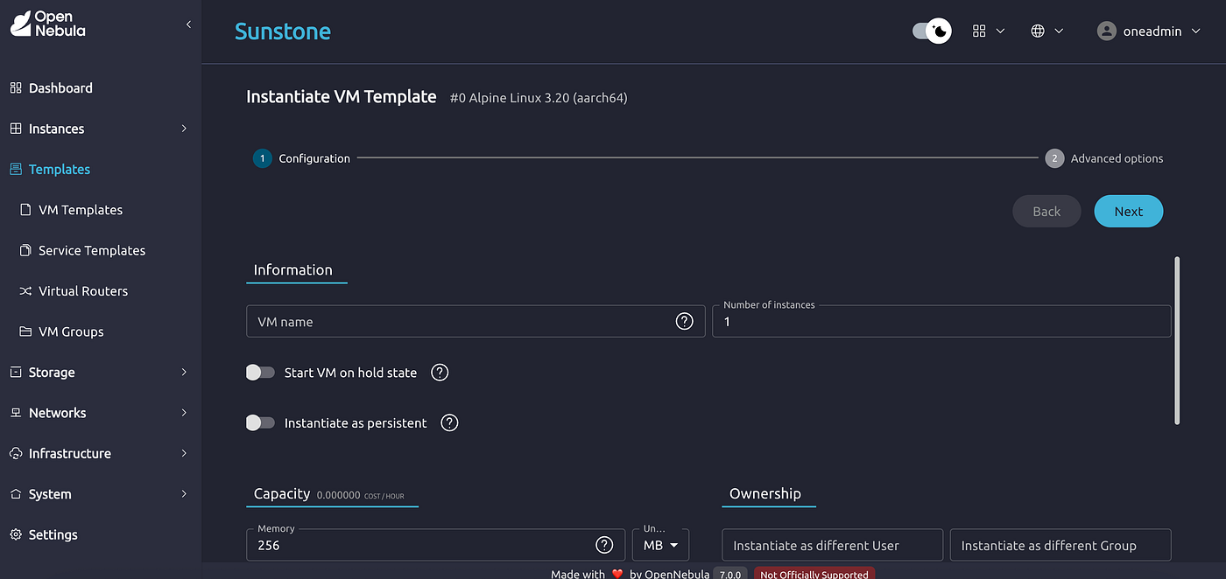
Task: Open the oneadmin user menu arrow
Action: tap(1194, 31)
